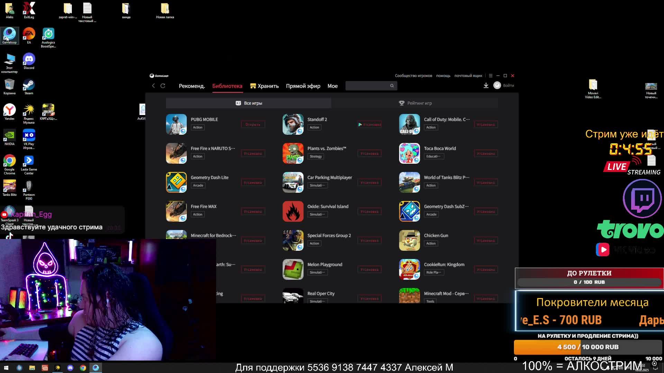Open Google Chrome from the taskbar
The height and width of the screenshot is (373, 664).
(83, 368)
